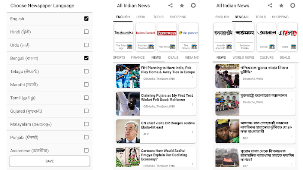The width and height of the screenshot is (303, 170).
Task: Check the Marathi language checkbox
Action: point(87,85)
